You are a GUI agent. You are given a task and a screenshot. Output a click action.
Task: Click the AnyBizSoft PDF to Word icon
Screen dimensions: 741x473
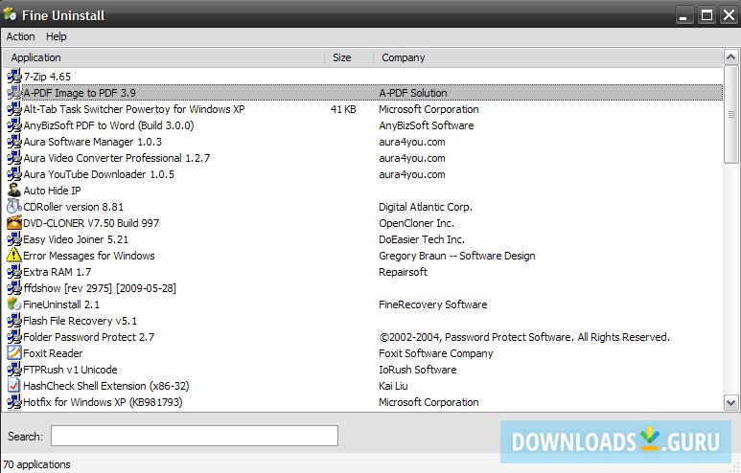coord(14,125)
